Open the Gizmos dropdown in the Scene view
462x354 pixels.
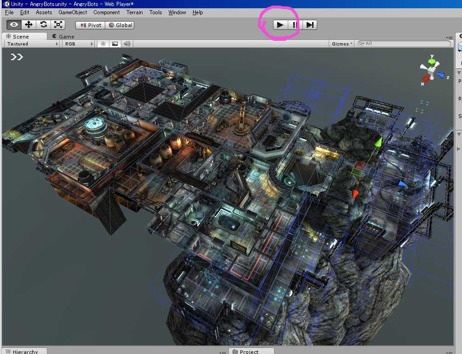click(342, 43)
